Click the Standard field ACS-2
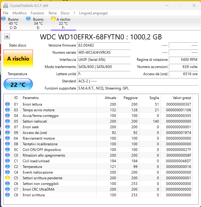 138,81
